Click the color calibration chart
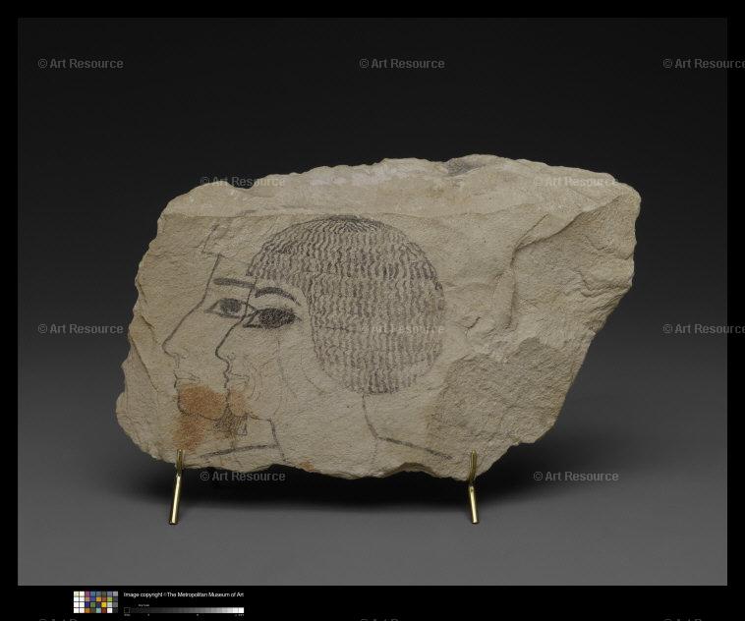Viewport: 745px width, 621px height. click(95, 602)
